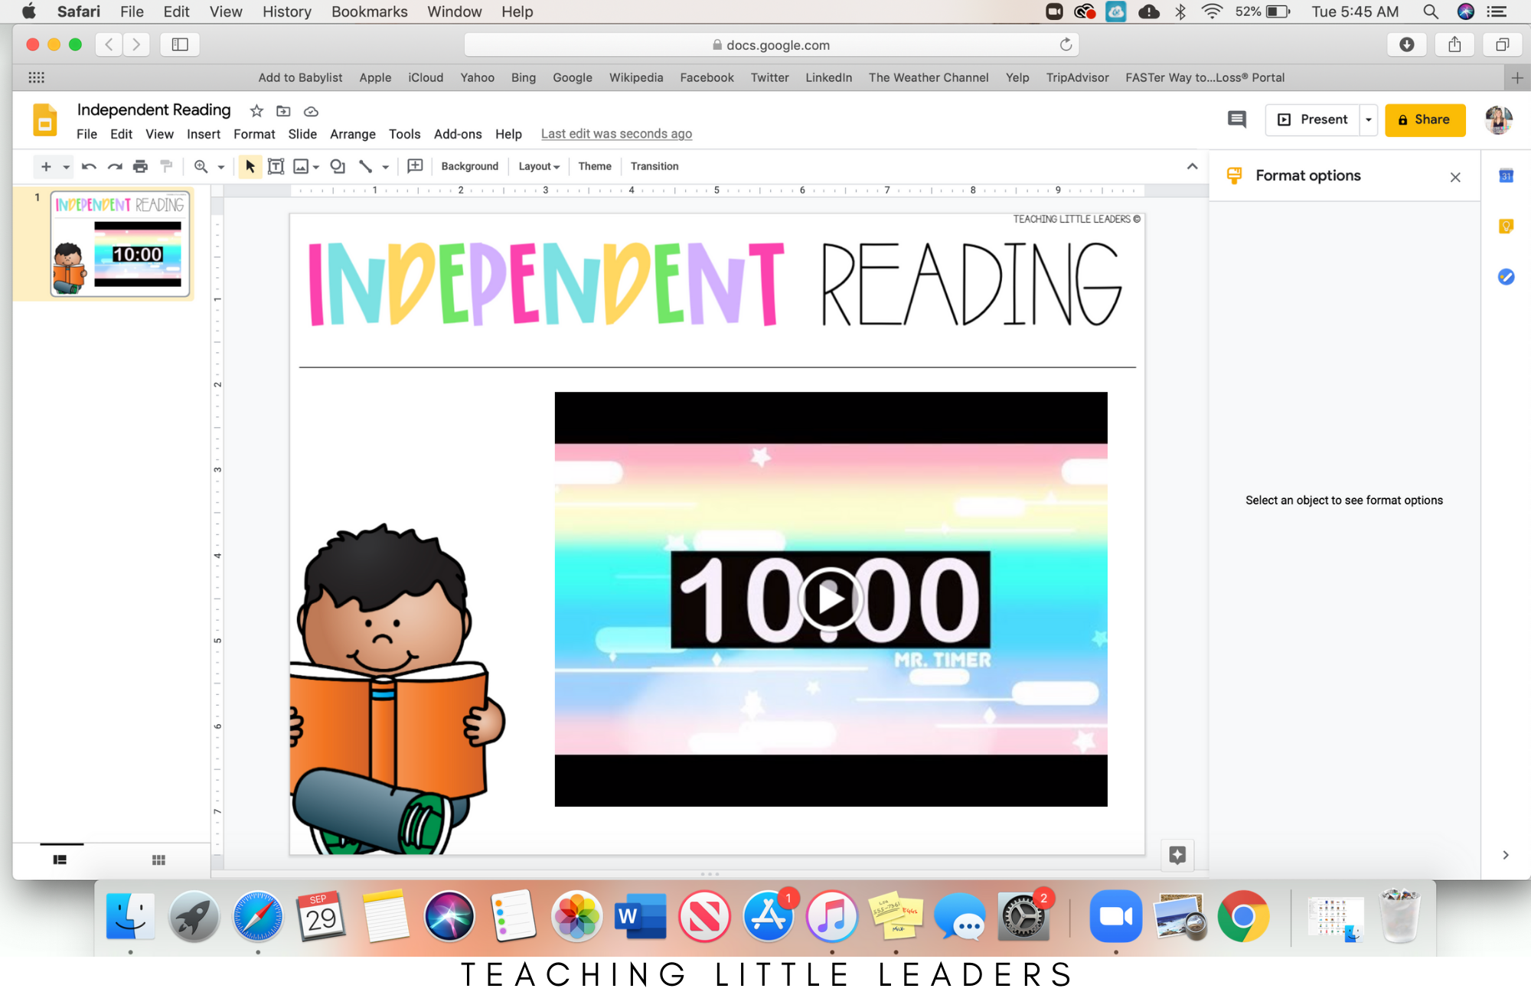Click the shape tool icon

(x=338, y=166)
